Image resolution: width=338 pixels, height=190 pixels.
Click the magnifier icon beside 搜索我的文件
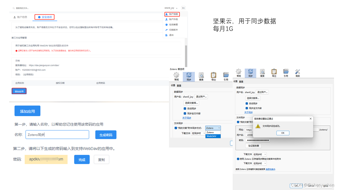click(13, 8)
